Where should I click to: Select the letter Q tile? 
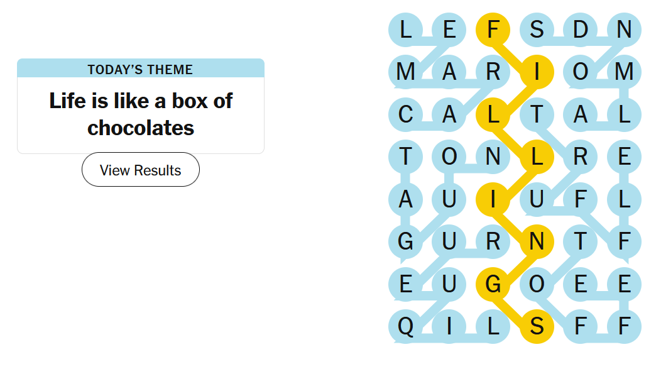405,327
